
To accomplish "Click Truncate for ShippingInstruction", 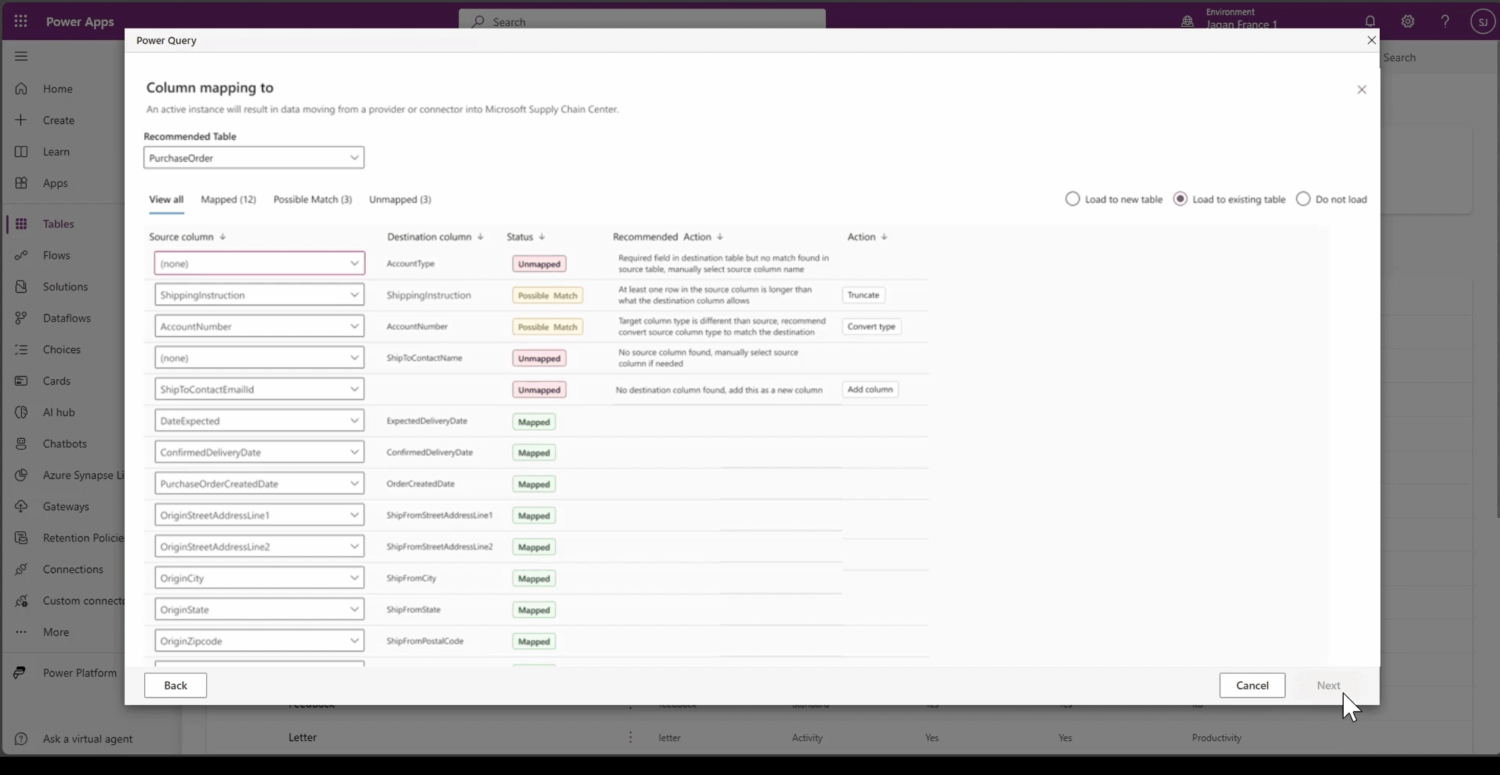I will (863, 294).
